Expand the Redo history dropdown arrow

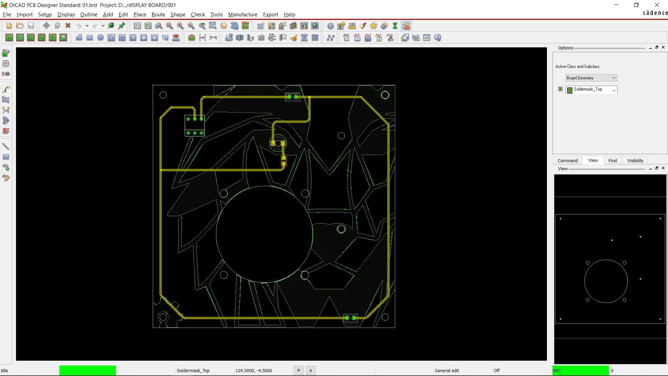103,26
